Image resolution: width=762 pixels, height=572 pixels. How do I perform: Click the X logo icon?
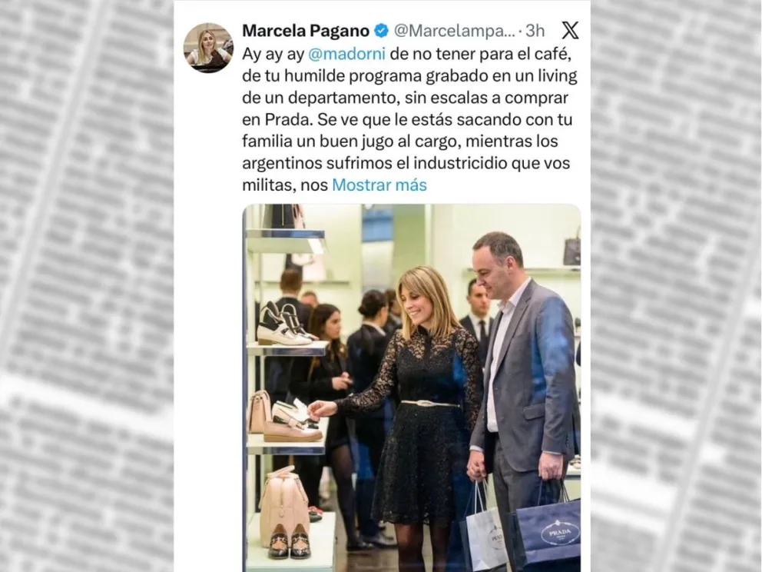(x=570, y=31)
